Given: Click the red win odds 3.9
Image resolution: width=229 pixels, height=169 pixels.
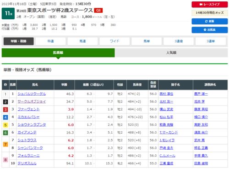Looking at the screenshot, I should click(x=71, y=109).
